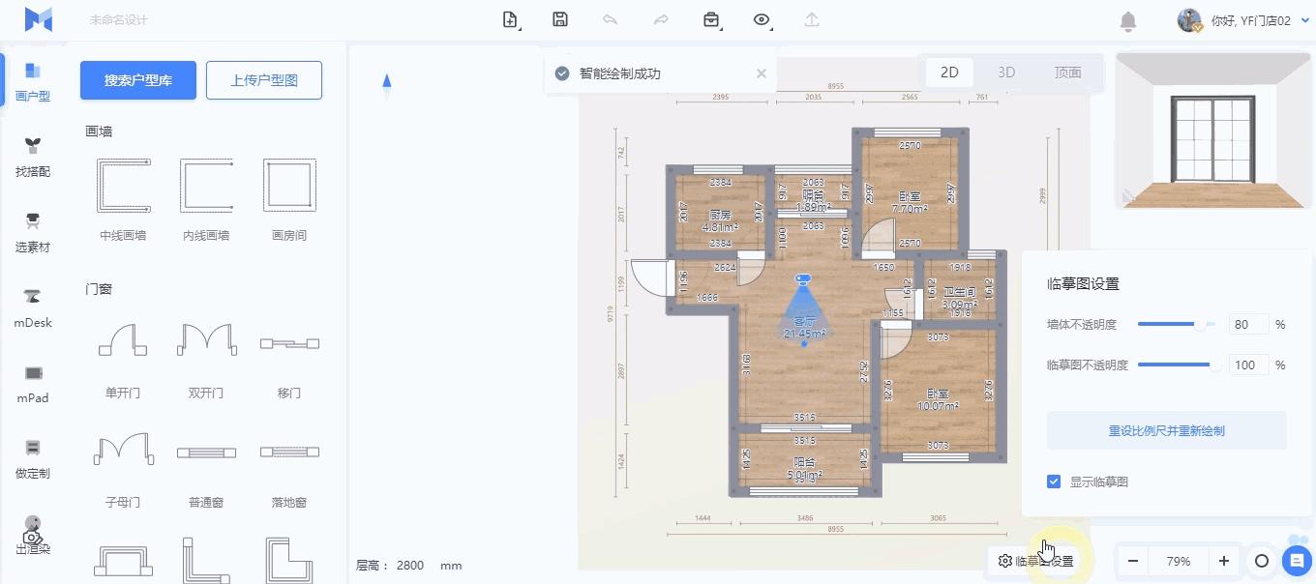Select the 内线画墙 tool

pyautogui.click(x=206, y=199)
